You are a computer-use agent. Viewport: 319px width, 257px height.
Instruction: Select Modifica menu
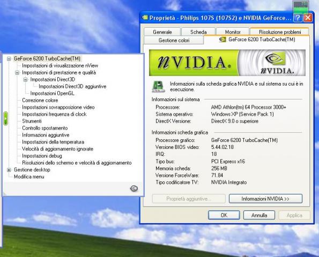(29, 177)
